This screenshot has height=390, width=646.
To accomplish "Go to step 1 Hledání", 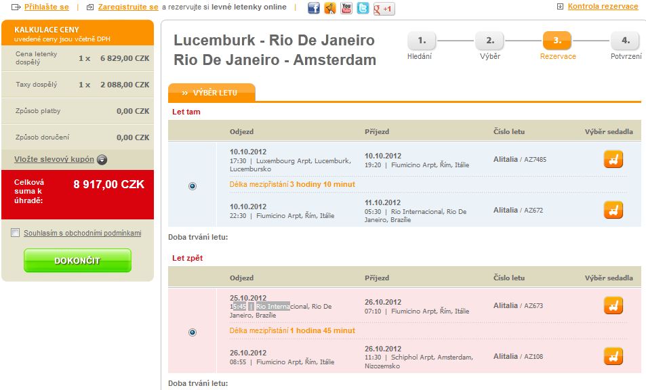I will [422, 41].
